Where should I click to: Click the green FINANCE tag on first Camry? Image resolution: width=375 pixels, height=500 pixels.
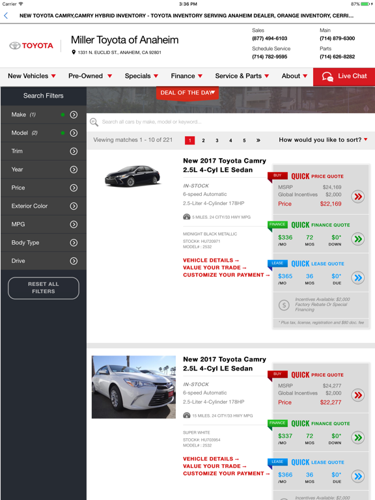click(277, 225)
